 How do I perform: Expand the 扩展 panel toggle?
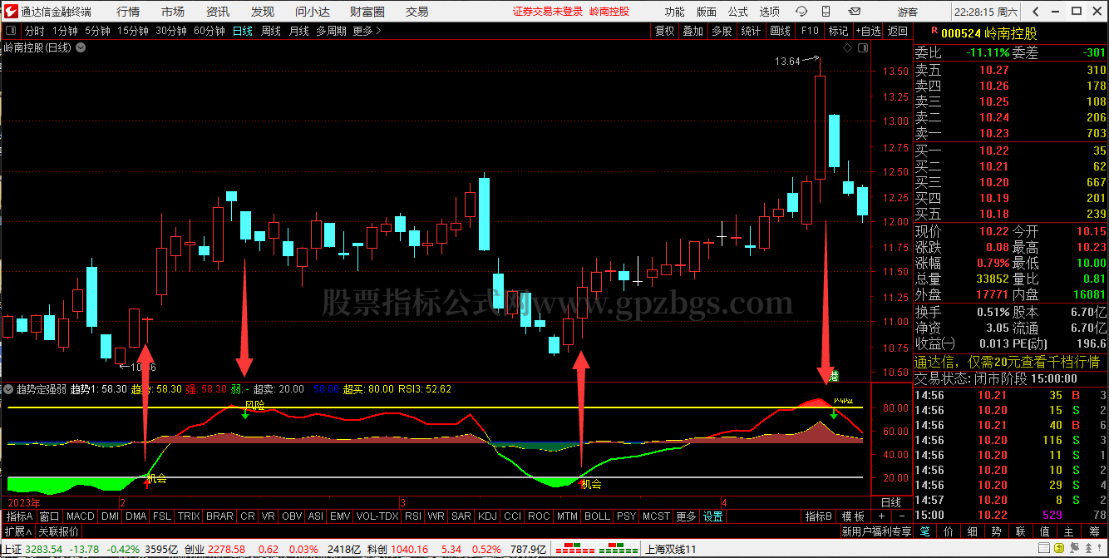coord(17,531)
